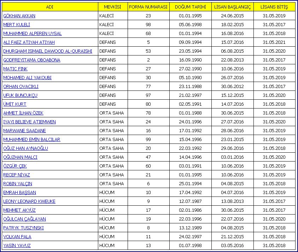Open MOHAMED ALI YAKOUBI link
The image size is (298, 252).
click(27, 78)
